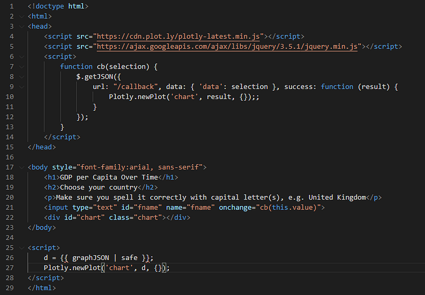425x295 pixels.
Task: Place cursor on 'GDP per Capita Over Time' heading
Action: [109, 178]
